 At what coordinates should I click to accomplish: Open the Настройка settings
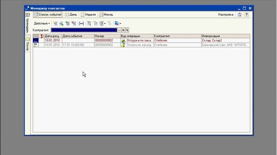[225, 15]
